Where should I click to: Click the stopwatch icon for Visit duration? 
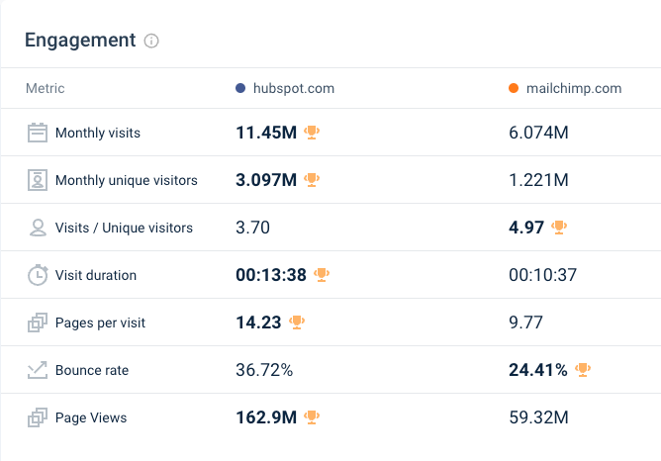point(38,275)
